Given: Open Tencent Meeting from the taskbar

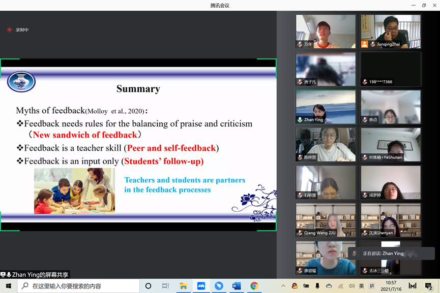Looking at the screenshot, I should [201, 286].
